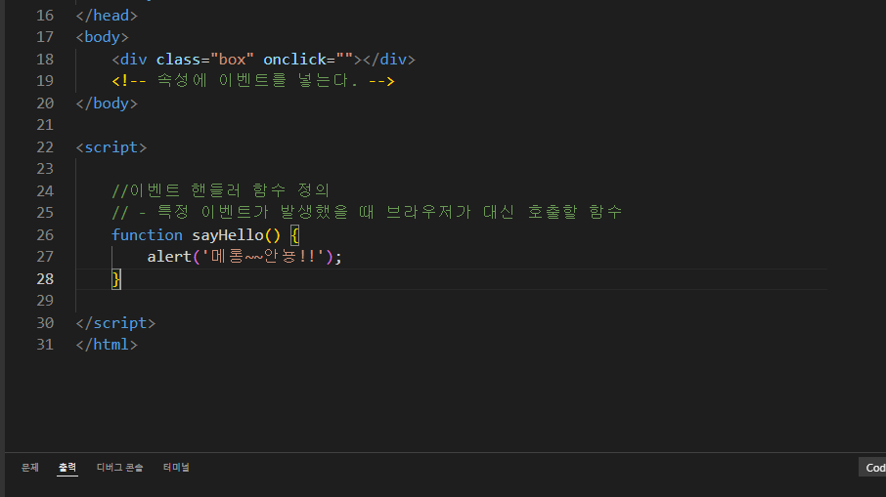Click the function keyword
Screen dimensions: 886x497
(147, 234)
